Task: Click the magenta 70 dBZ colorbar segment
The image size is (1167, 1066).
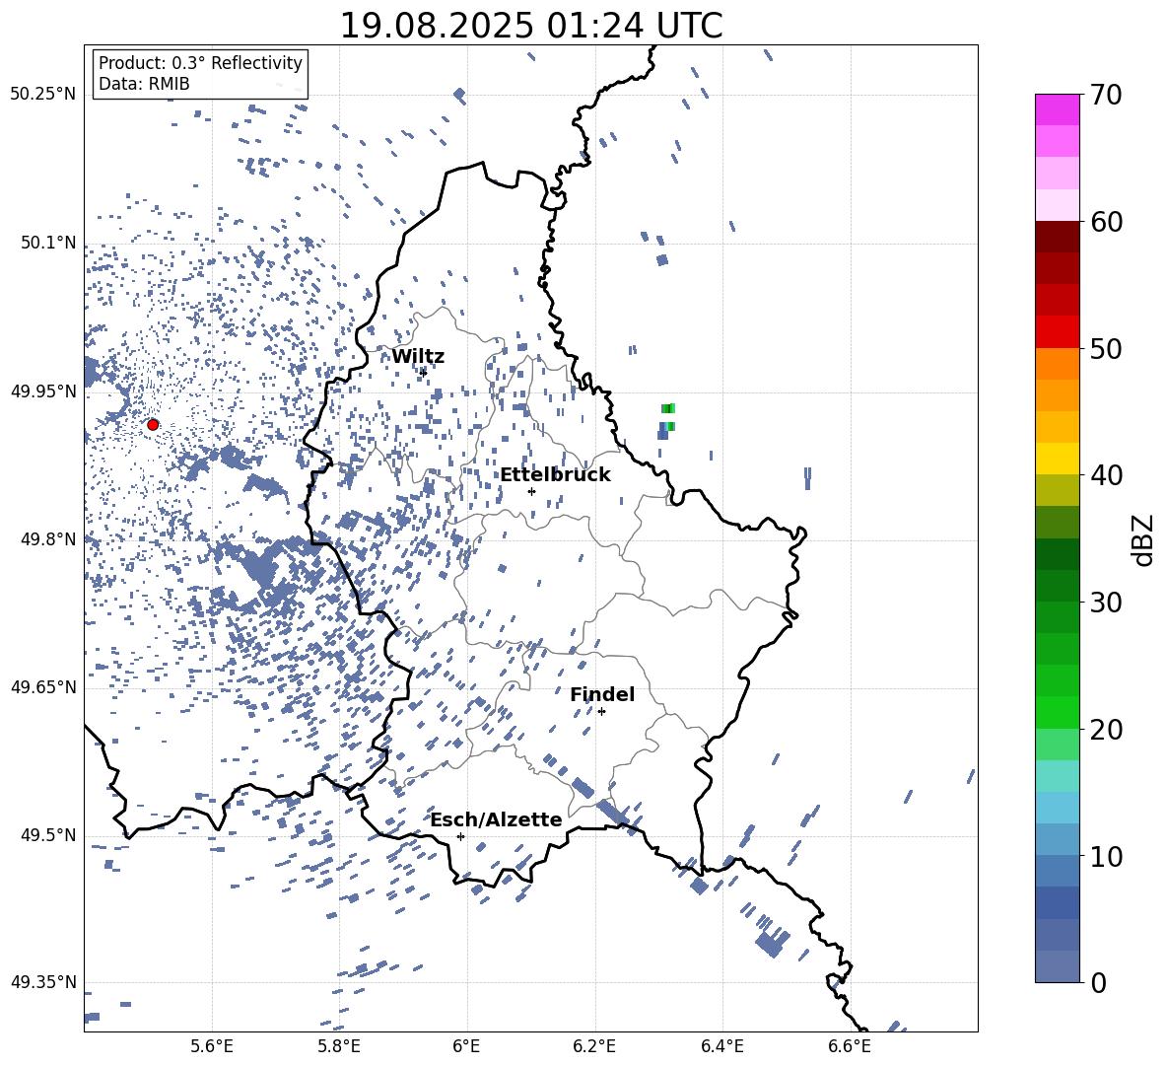Action: coord(1057,109)
